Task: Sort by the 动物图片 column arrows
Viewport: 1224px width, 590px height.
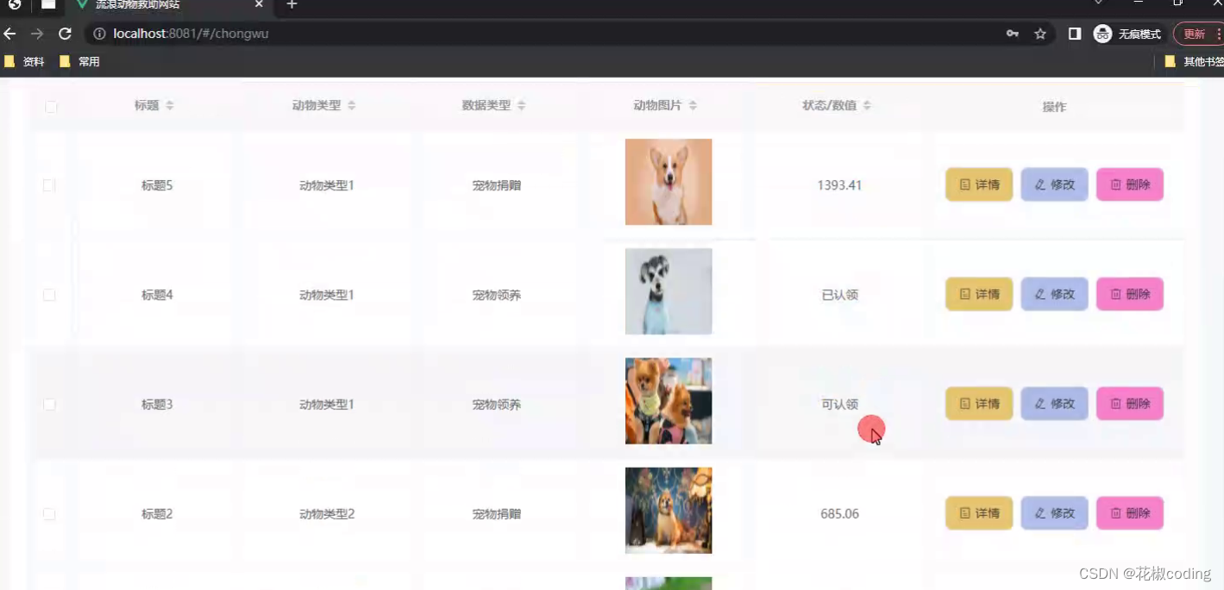Action: tap(693, 105)
